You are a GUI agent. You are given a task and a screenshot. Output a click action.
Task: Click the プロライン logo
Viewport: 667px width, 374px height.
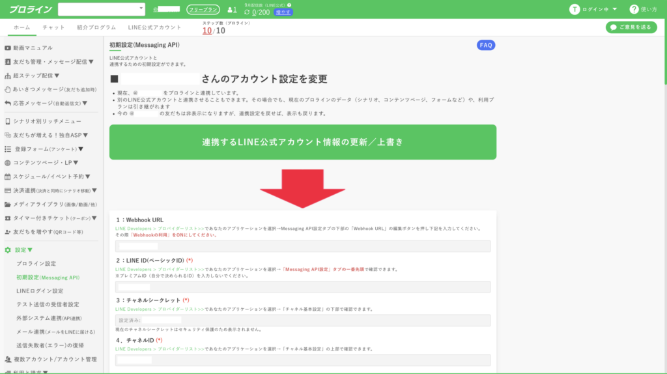tap(30, 9)
